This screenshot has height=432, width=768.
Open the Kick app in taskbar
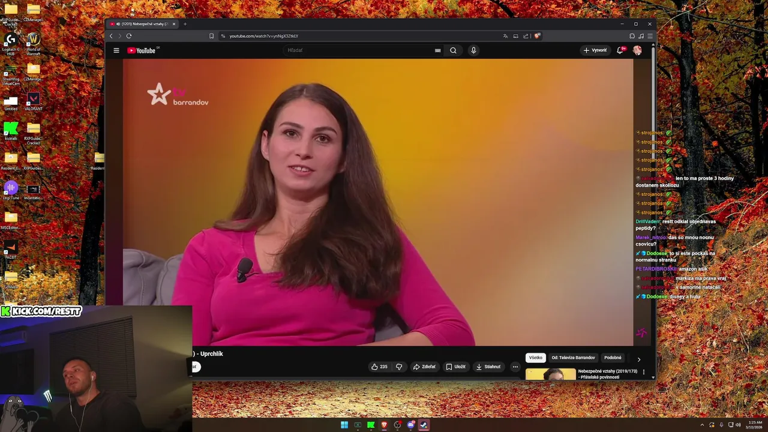371,425
